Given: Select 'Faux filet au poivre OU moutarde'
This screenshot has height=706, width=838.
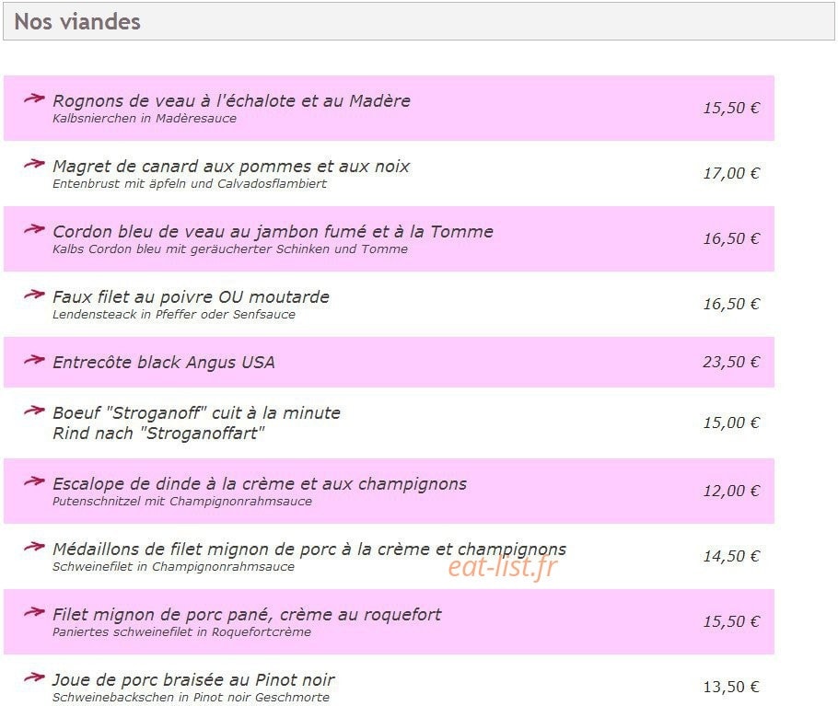Looking at the screenshot, I should pos(191,297).
